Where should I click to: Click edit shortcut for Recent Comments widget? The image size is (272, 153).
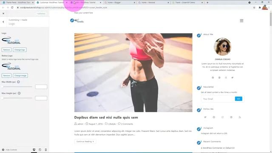(x=199, y=143)
